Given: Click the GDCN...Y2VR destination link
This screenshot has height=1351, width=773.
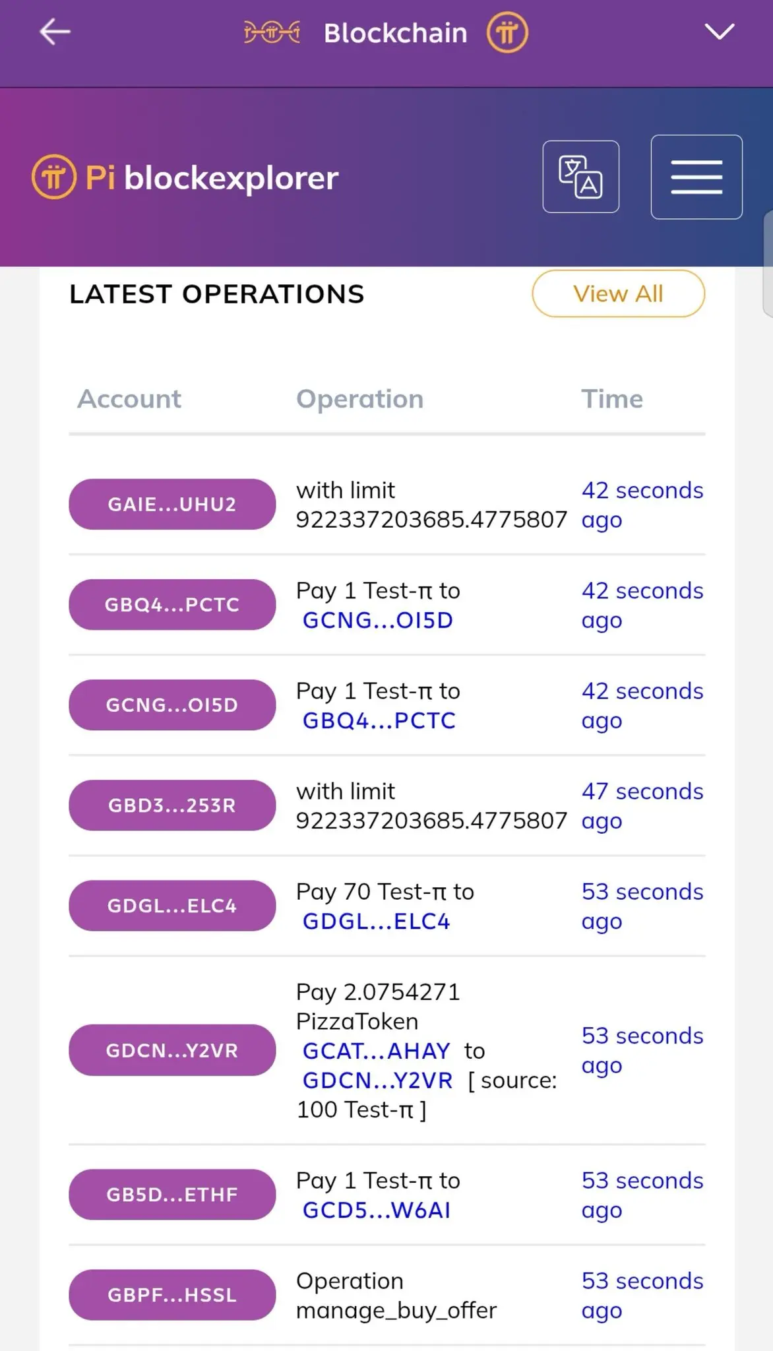Looking at the screenshot, I should (x=377, y=1080).
